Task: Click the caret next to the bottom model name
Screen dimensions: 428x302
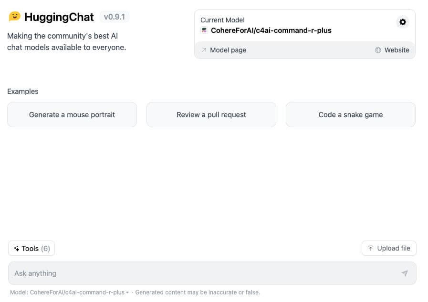Action: [127, 292]
